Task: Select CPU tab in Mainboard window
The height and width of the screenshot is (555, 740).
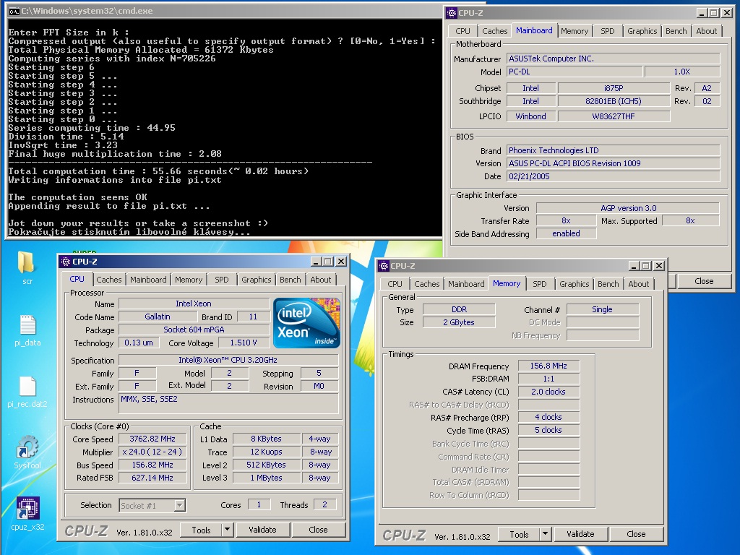Action: [x=462, y=31]
